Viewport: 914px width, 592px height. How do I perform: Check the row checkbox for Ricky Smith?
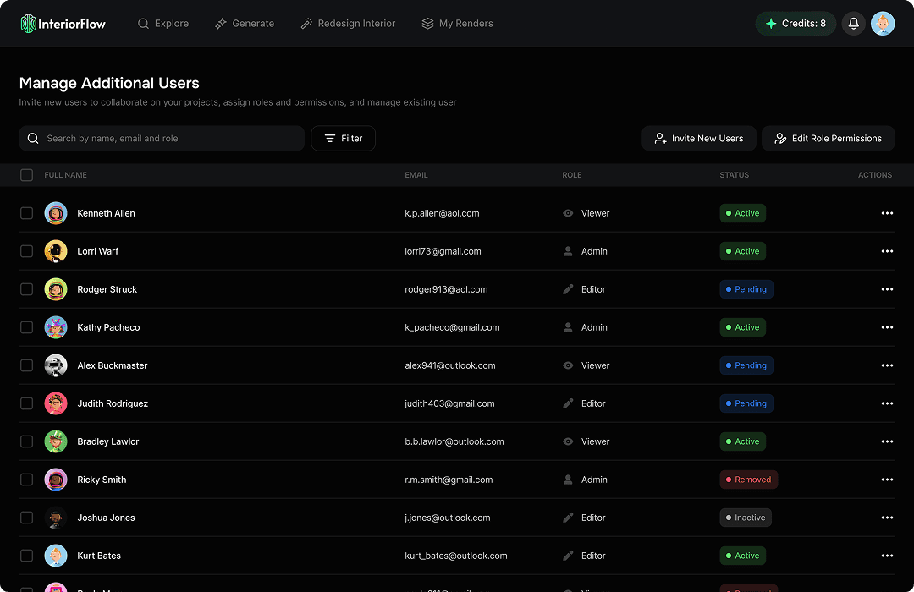click(x=26, y=480)
